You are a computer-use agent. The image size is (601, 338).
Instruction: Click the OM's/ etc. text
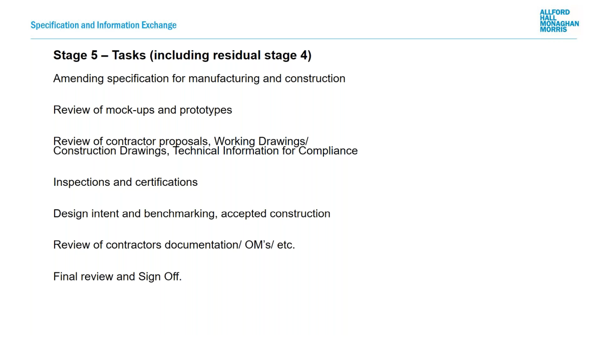270,245
